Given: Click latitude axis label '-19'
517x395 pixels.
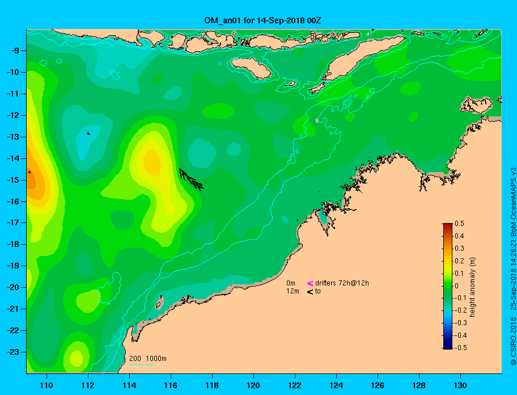Looking at the screenshot, I should point(13,266).
